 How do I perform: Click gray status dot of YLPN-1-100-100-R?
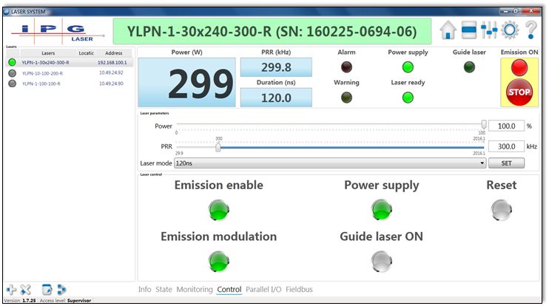tap(13, 84)
